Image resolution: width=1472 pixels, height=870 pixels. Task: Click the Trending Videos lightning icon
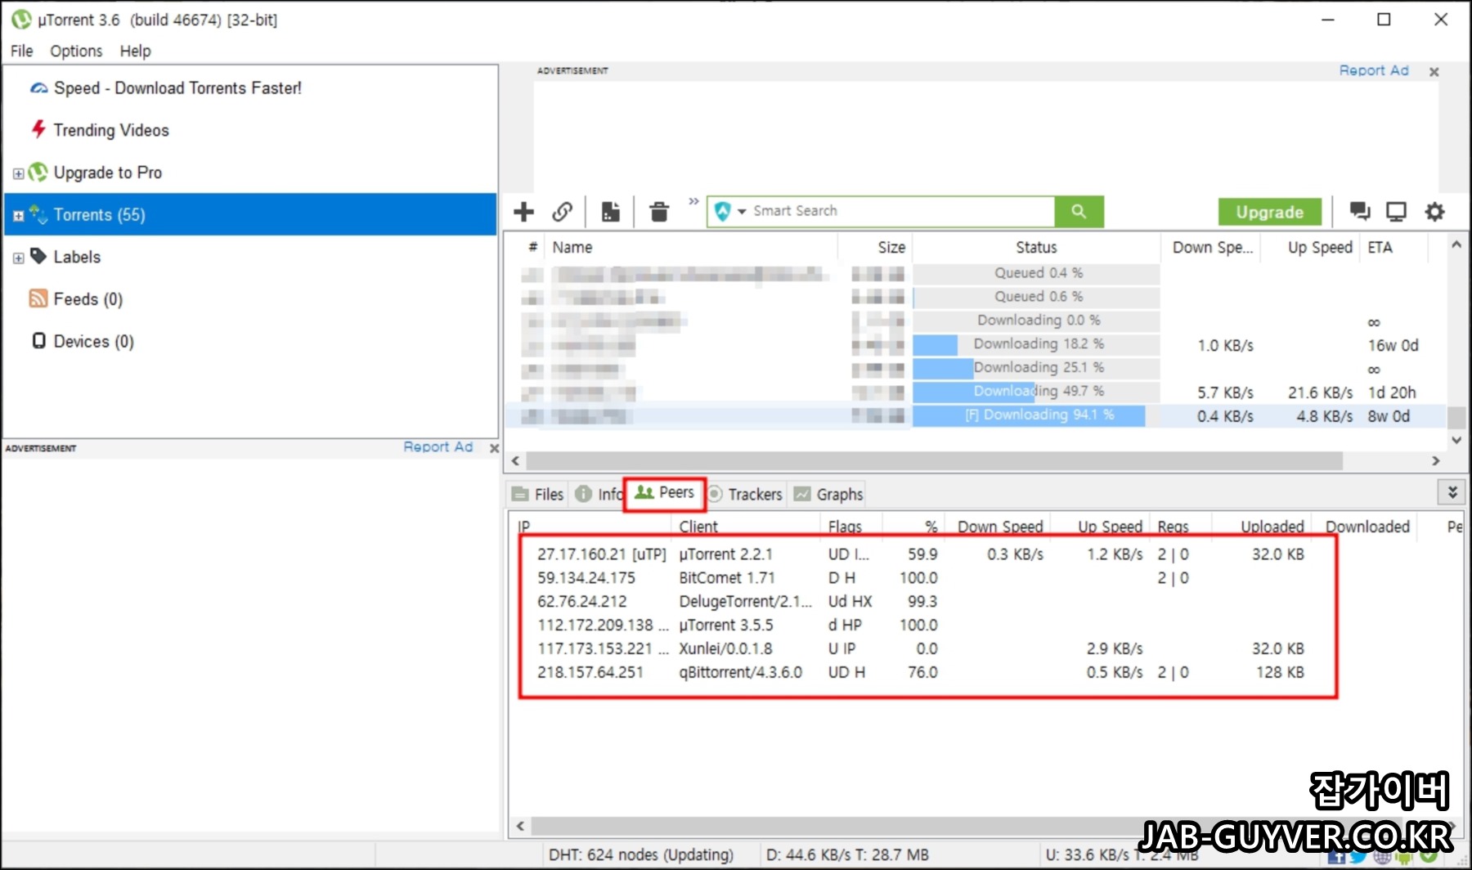38,129
